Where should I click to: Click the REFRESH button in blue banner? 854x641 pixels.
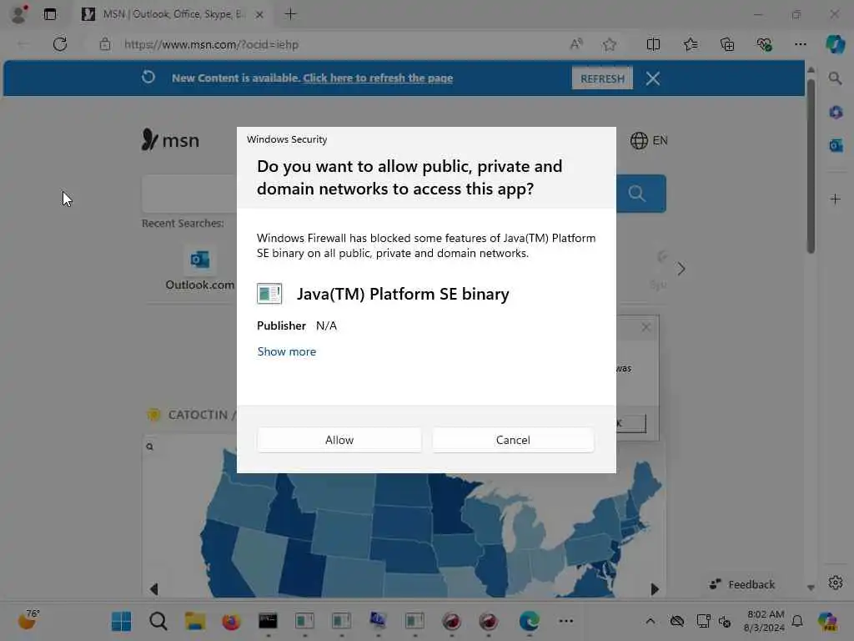[x=602, y=78]
